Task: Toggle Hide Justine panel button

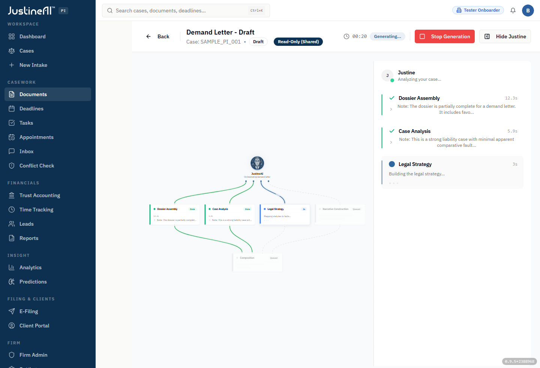Action: pos(505,36)
